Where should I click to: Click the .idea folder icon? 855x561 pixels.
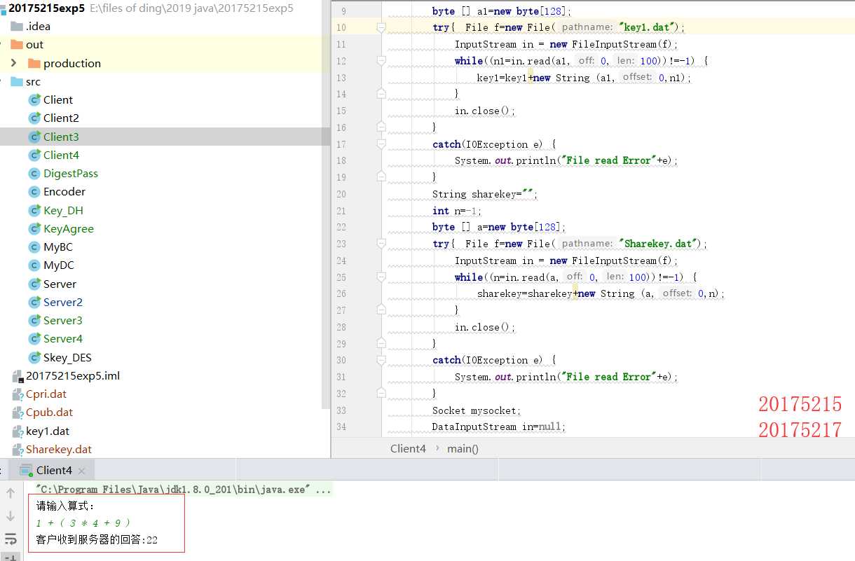tap(18, 27)
